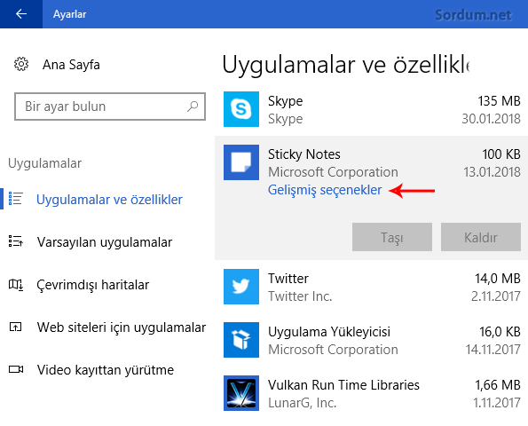Click the 14,0 MB size value

tap(497, 279)
